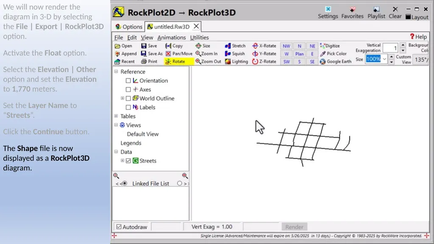Open the Playlist icon
This screenshot has width=434, height=244.
376,13
